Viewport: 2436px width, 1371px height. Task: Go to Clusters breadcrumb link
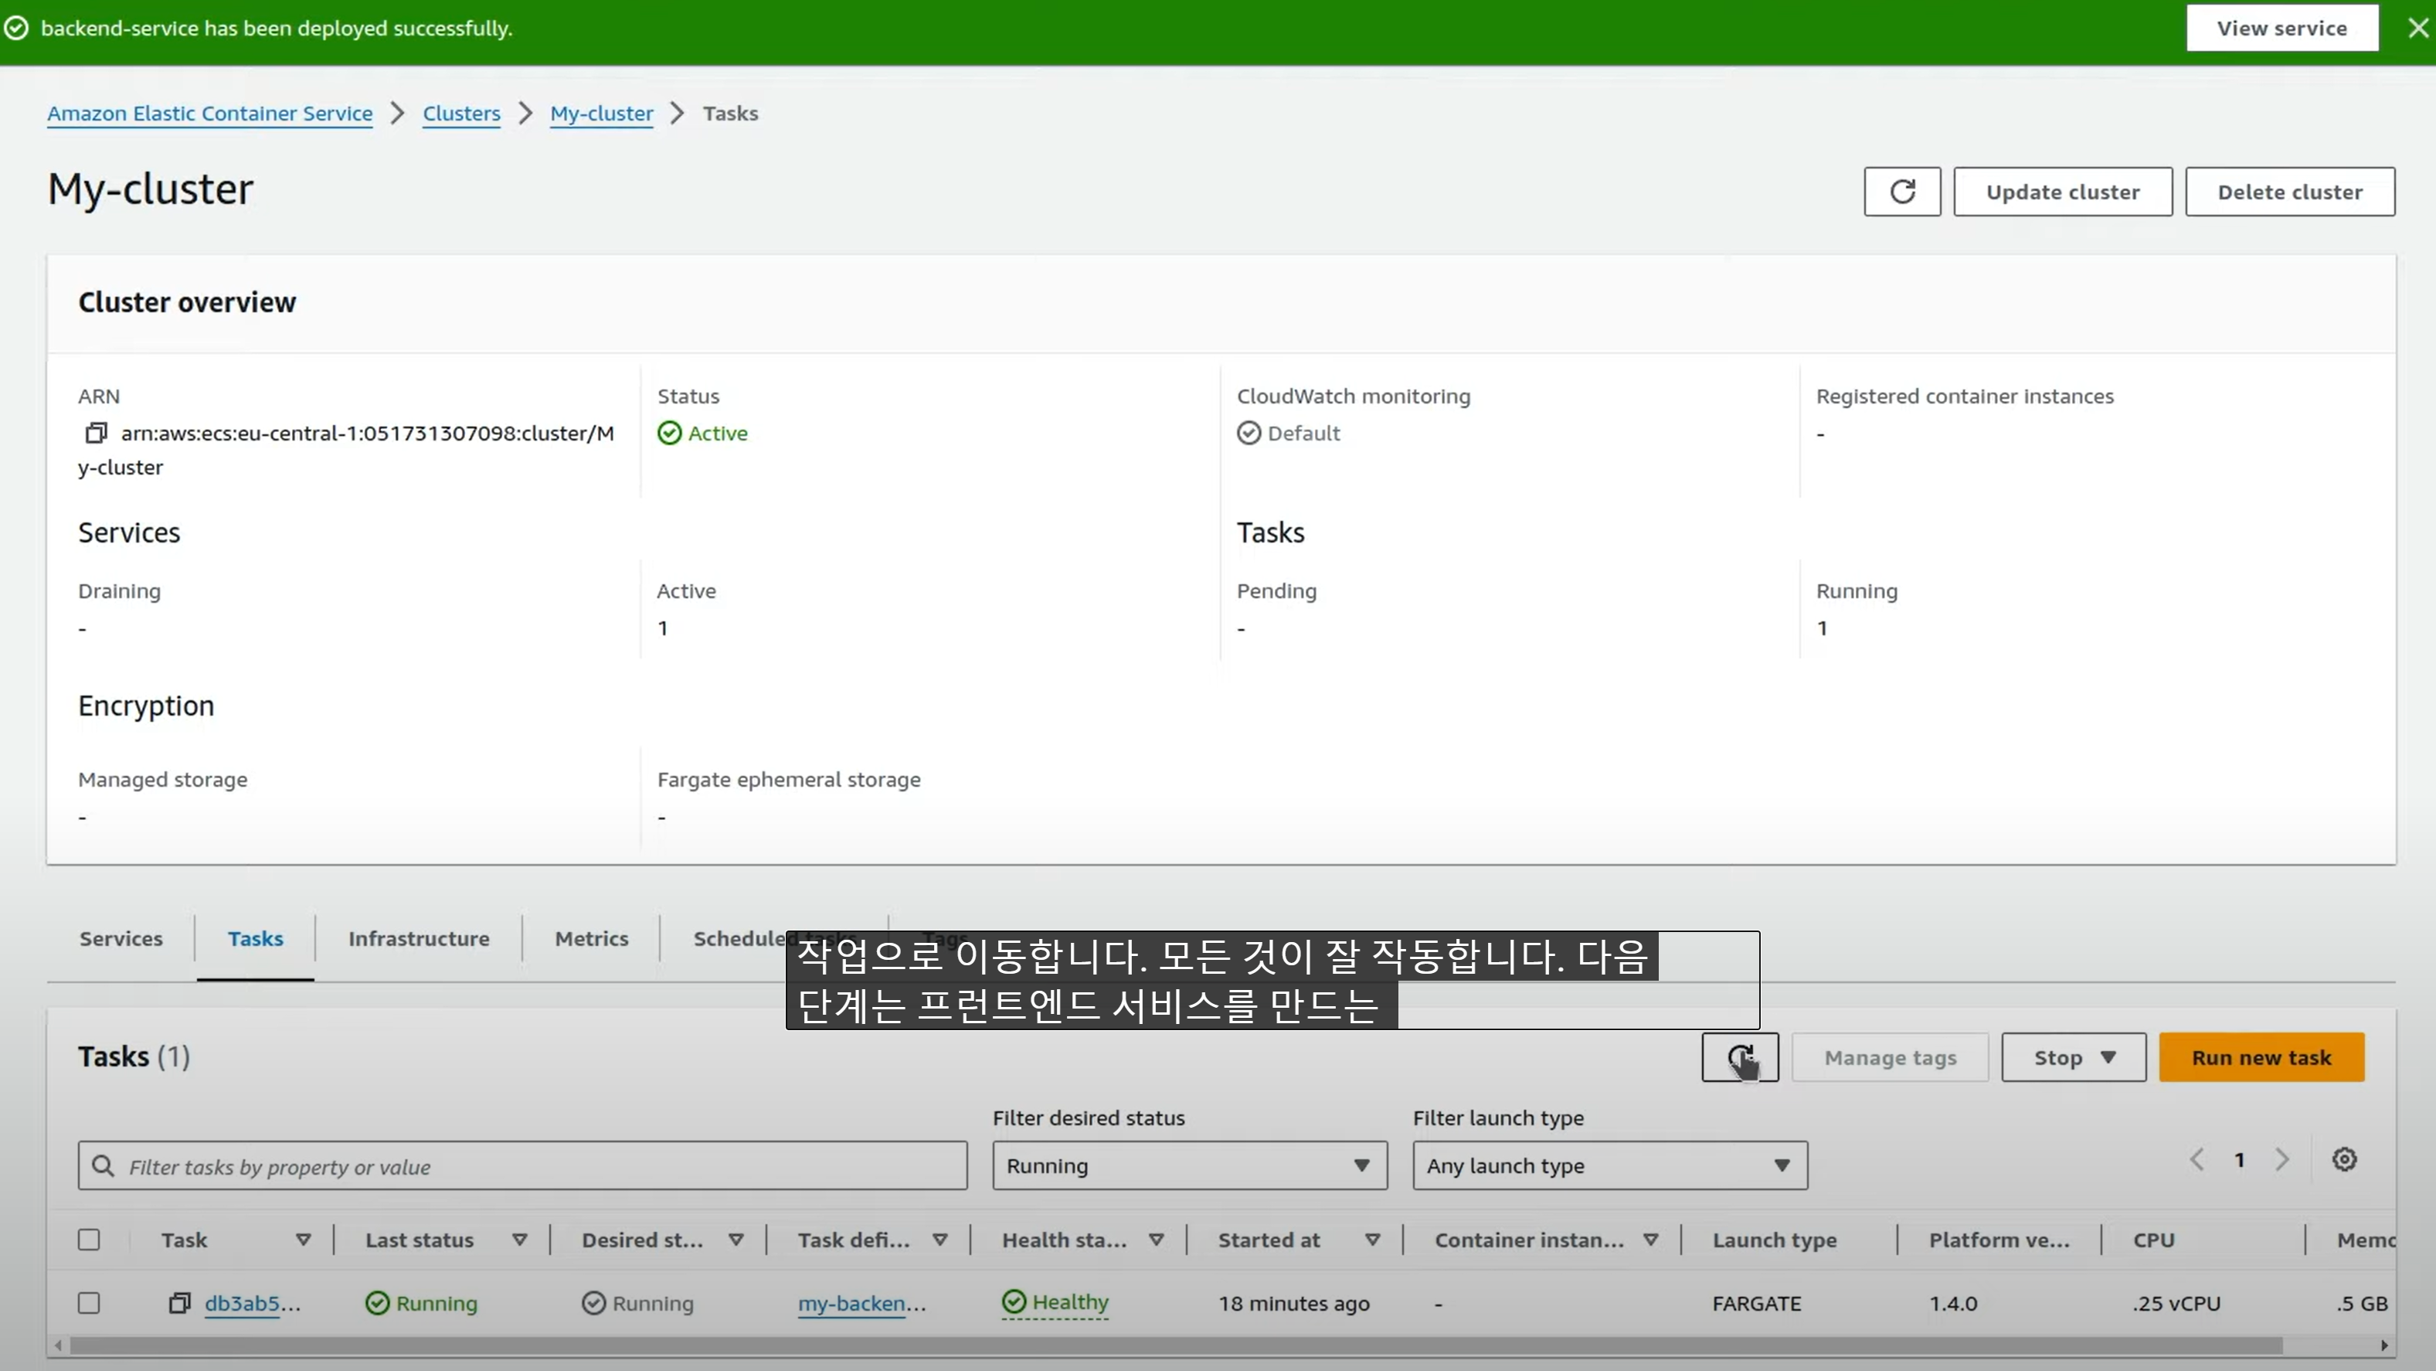coord(461,114)
